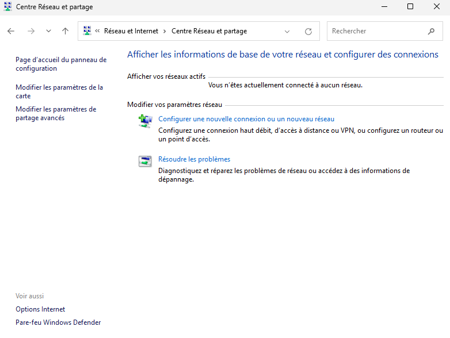This screenshot has width=450, height=338.
Task: Refresh the Centre Réseau et partage page
Action: coord(308,31)
